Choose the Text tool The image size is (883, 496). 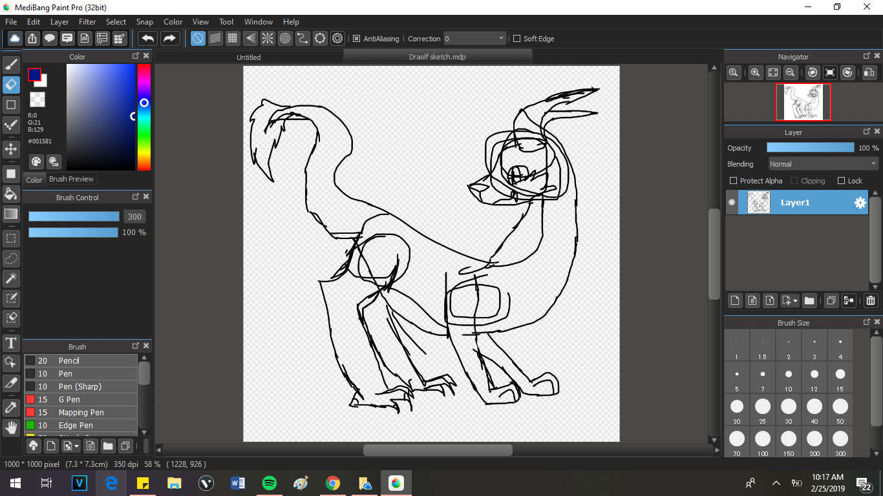pos(11,342)
